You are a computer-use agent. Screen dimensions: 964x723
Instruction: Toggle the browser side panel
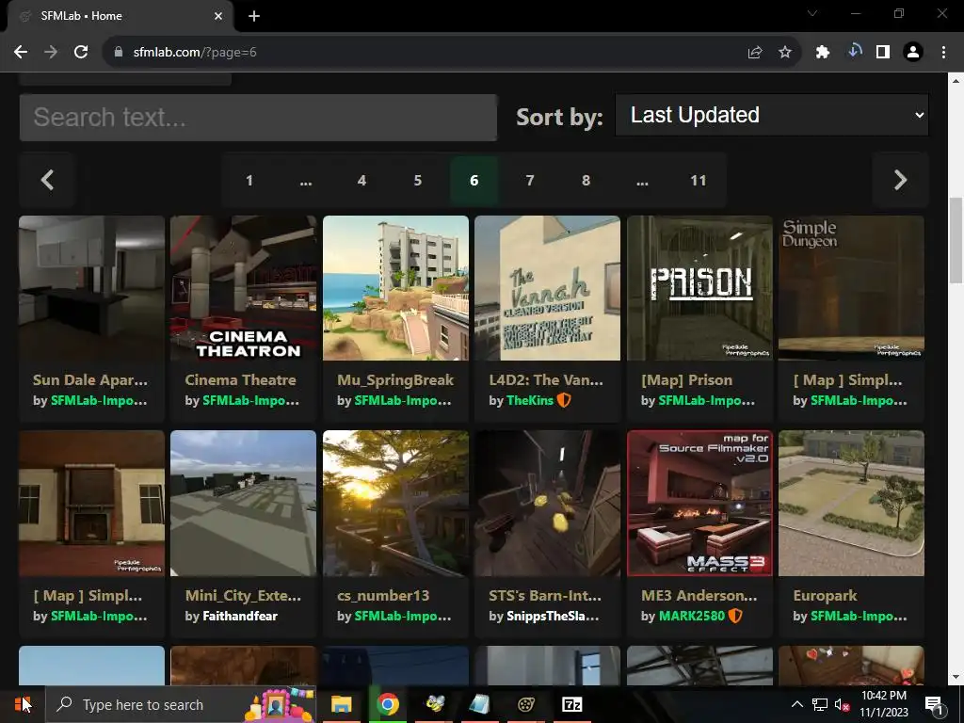(883, 53)
